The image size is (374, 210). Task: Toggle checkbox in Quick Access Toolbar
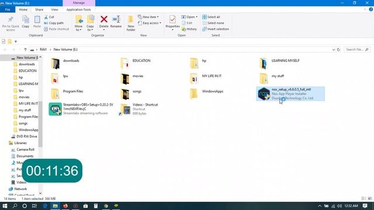(x=4, y=41)
